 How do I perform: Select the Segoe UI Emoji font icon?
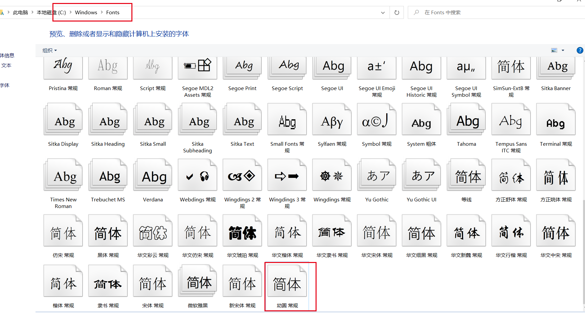click(x=377, y=68)
